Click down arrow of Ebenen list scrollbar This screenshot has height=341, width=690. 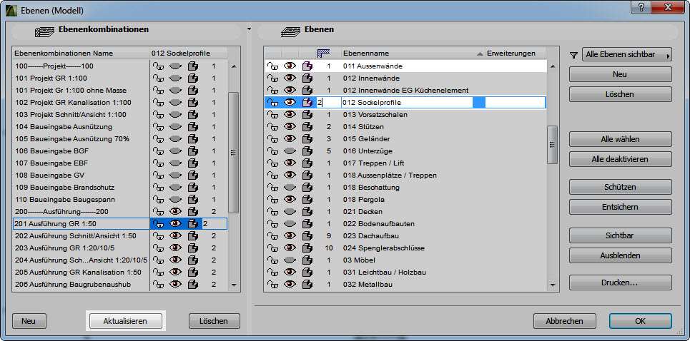(x=553, y=285)
